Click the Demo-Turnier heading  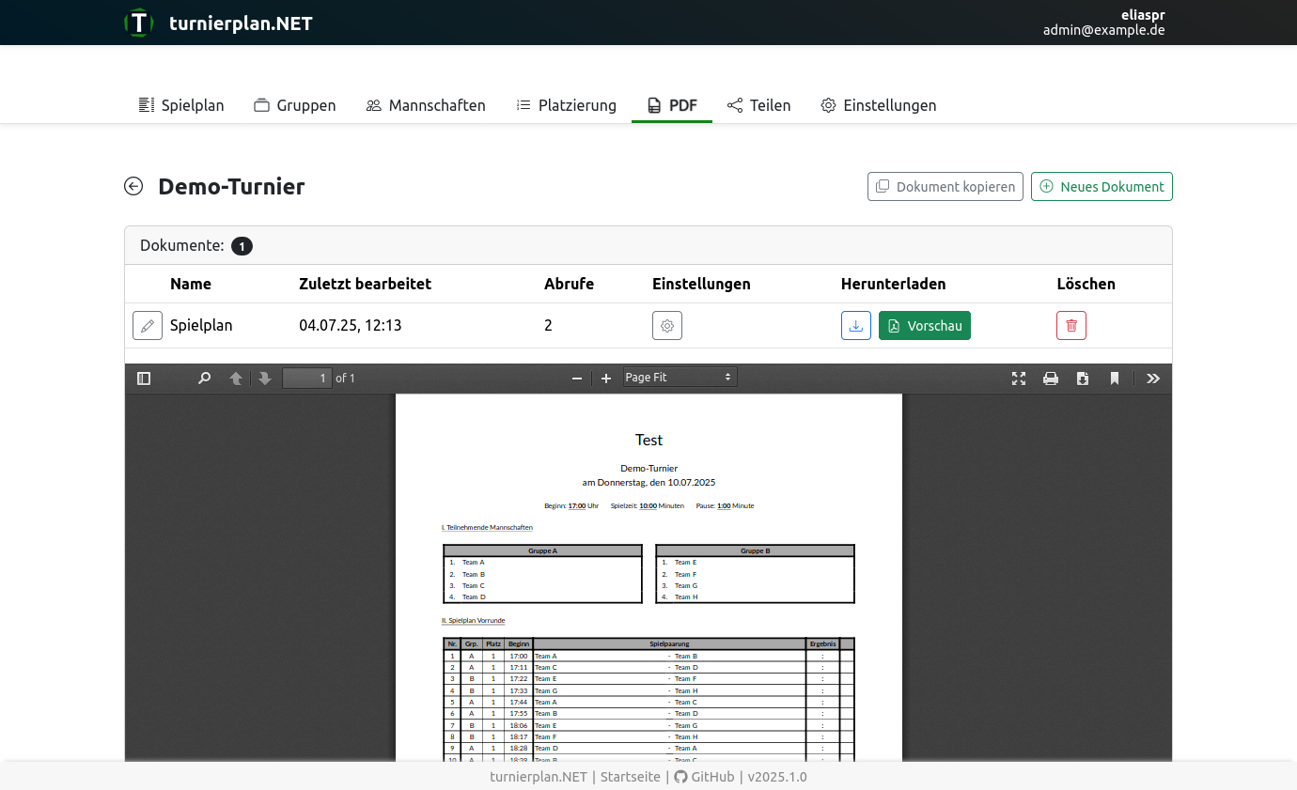point(231,186)
